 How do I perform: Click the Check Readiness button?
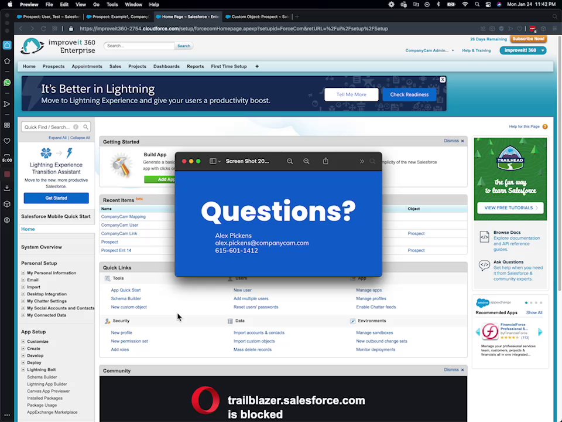(409, 95)
